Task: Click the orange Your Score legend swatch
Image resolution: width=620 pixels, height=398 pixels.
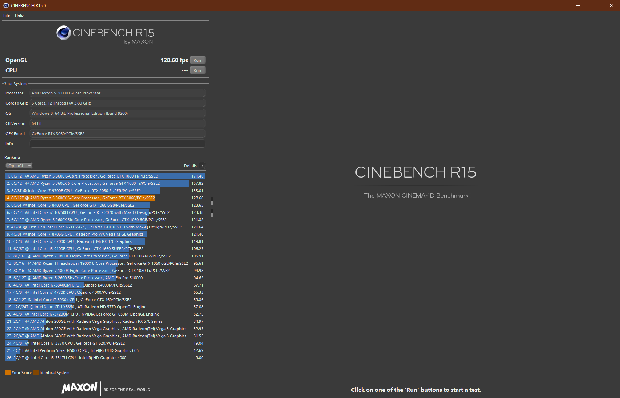Action: (x=8, y=373)
